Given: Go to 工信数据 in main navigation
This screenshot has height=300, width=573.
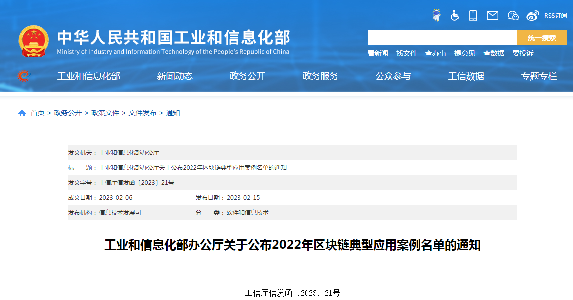Looking at the screenshot, I should [466, 76].
